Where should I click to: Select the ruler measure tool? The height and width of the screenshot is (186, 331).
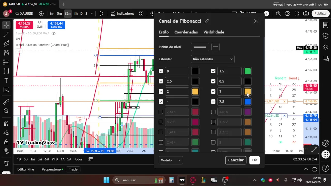[x=6, y=102]
